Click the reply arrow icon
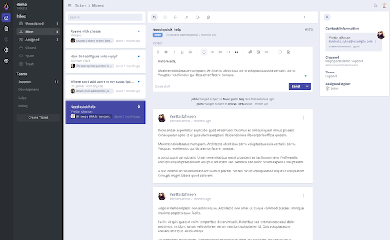 click(155, 17)
